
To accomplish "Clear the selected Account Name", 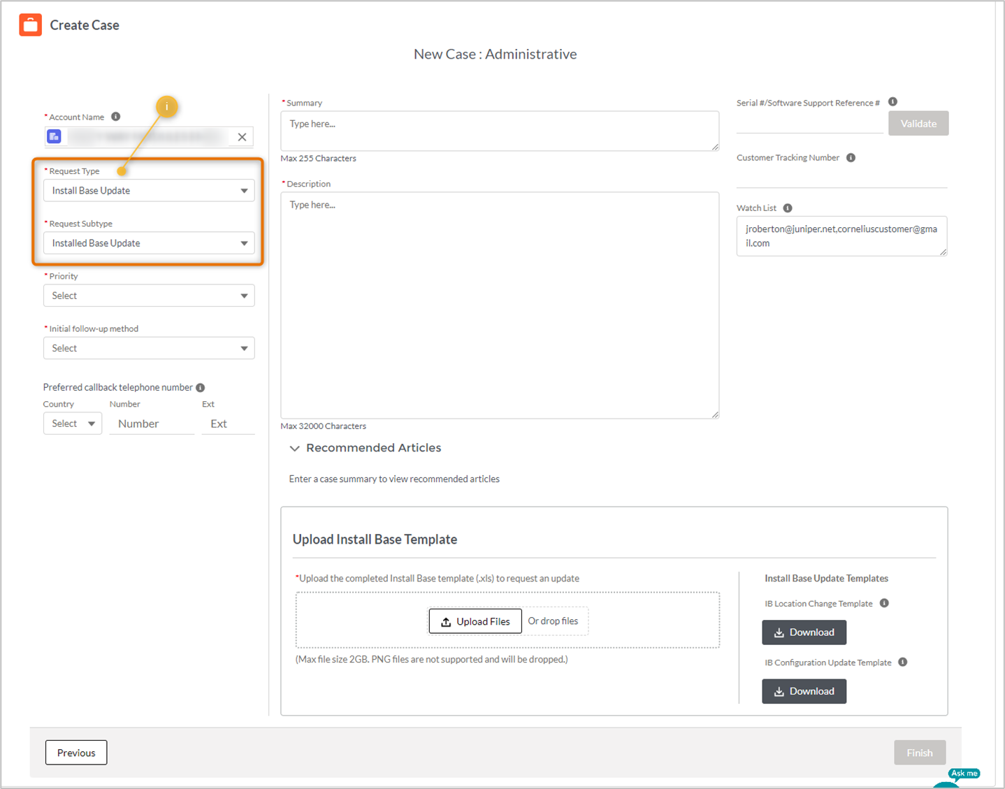I will pyautogui.click(x=241, y=136).
